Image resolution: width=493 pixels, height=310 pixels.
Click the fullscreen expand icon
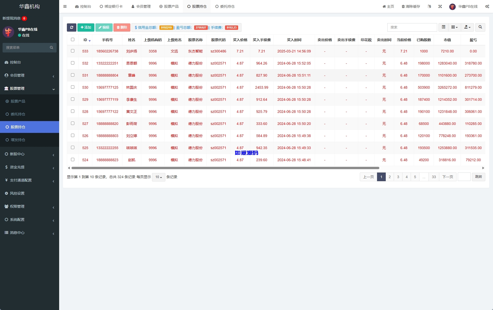pyautogui.click(x=440, y=6)
